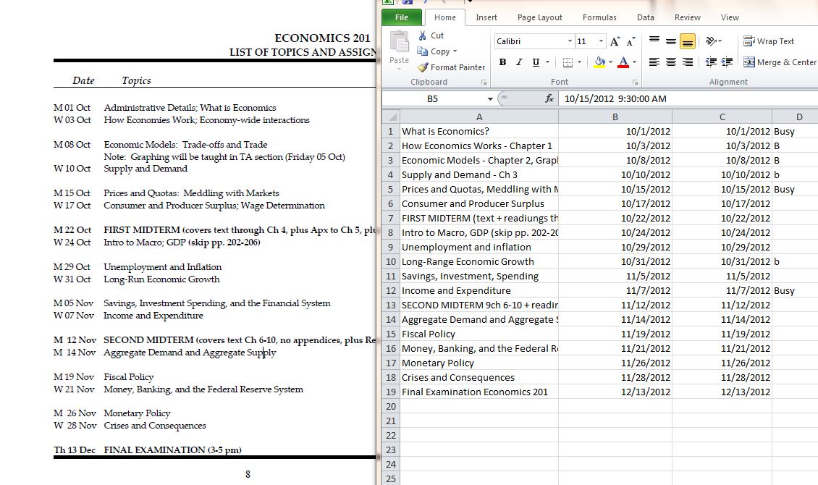This screenshot has width=818, height=485.
Task: Open the Fill Color palette arrow
Action: (610, 62)
